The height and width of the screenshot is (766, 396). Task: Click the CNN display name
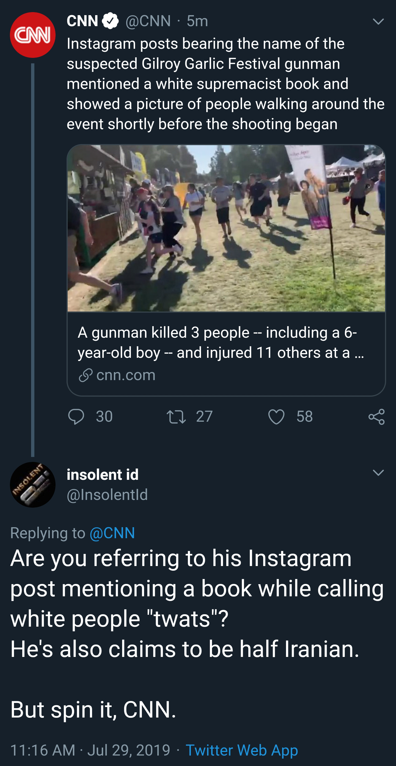(x=82, y=21)
